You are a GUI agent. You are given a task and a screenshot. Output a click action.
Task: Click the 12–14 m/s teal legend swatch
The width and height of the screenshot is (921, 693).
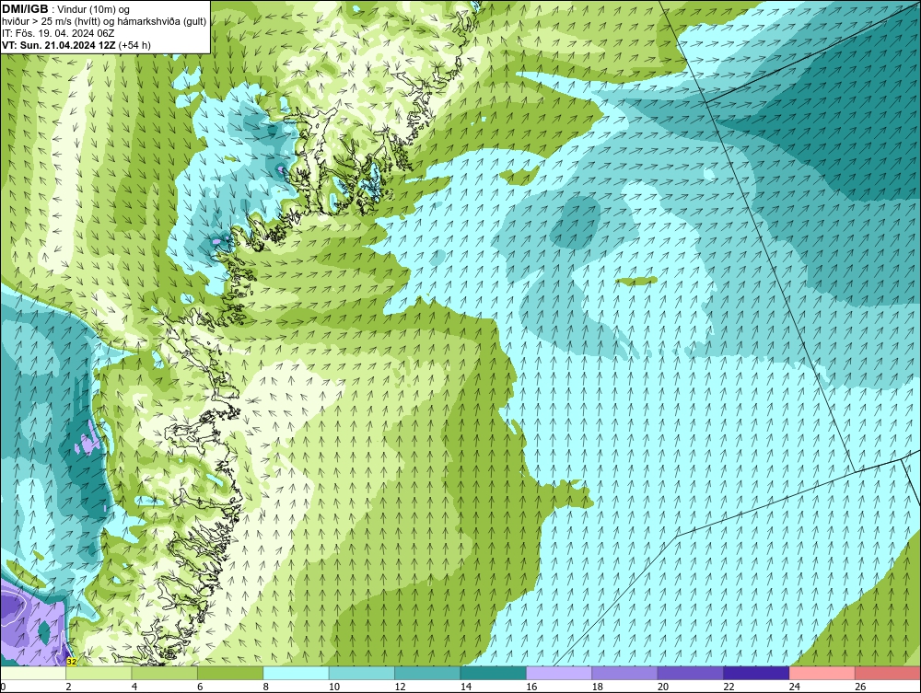[427, 673]
